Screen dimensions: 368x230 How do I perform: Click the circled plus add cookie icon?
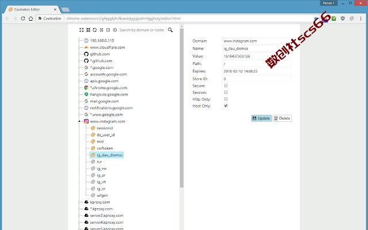tap(115, 30)
